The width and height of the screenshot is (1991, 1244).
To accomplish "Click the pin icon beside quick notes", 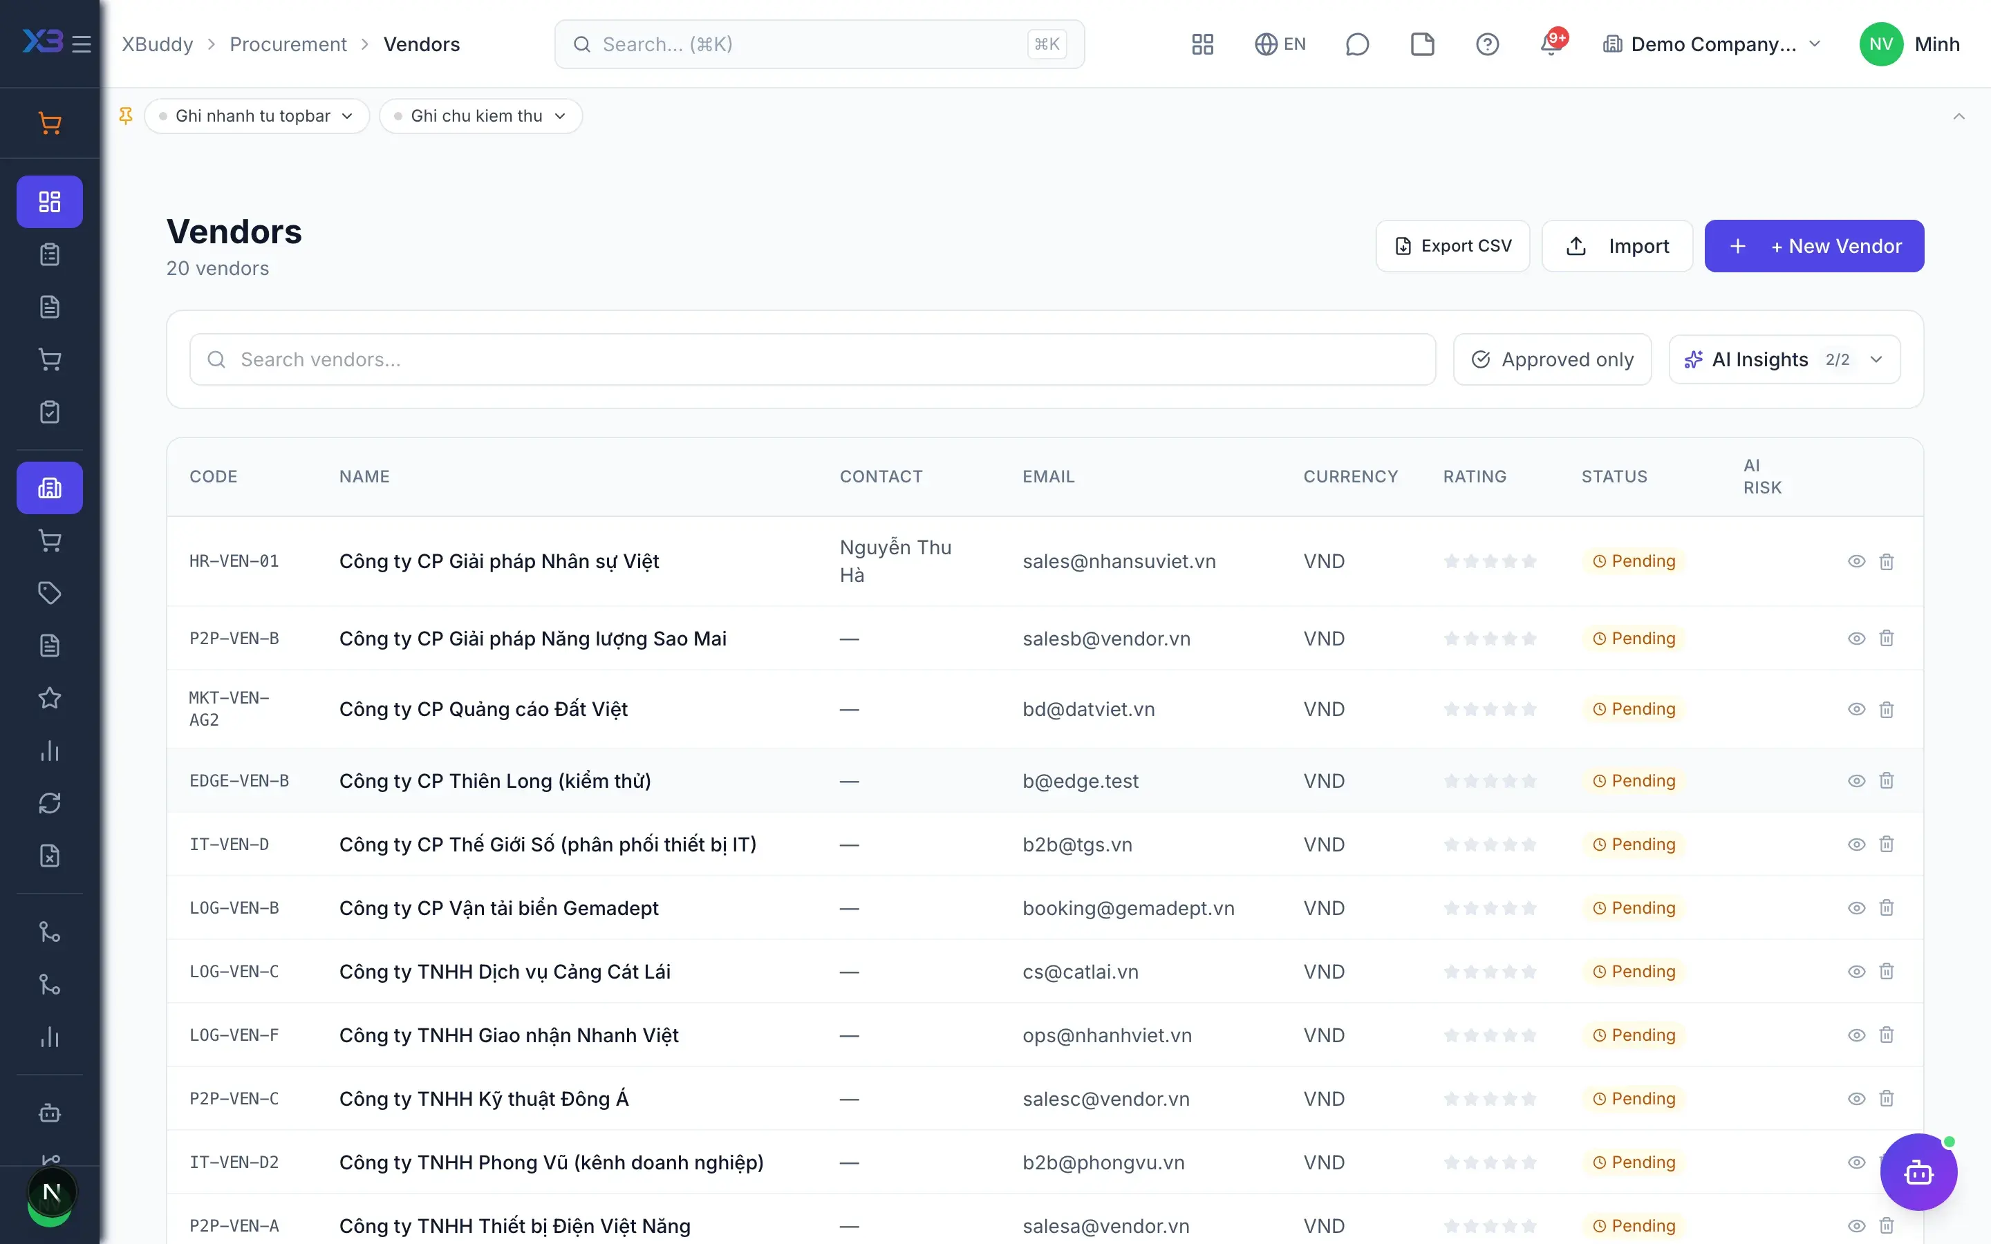I will (126, 116).
